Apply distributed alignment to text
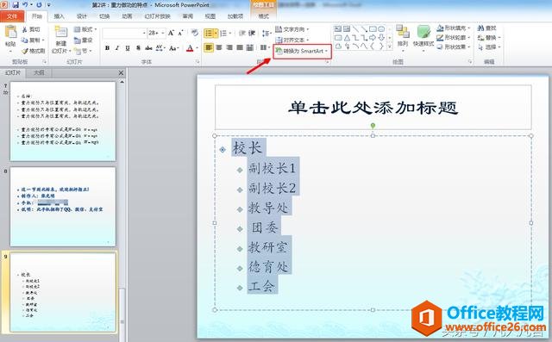552x342 pixels. point(249,47)
